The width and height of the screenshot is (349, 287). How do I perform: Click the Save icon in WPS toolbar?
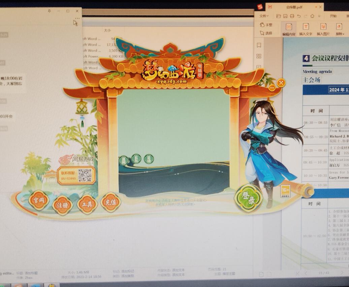tap(285, 16)
